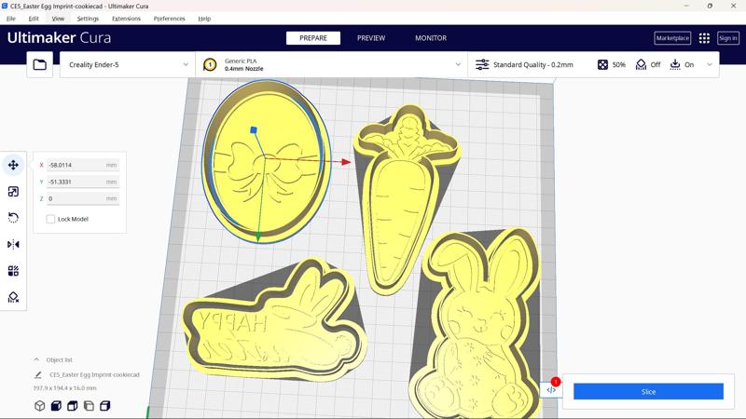The width and height of the screenshot is (746, 419).
Task: Open the Extensions menu
Action: tap(126, 19)
